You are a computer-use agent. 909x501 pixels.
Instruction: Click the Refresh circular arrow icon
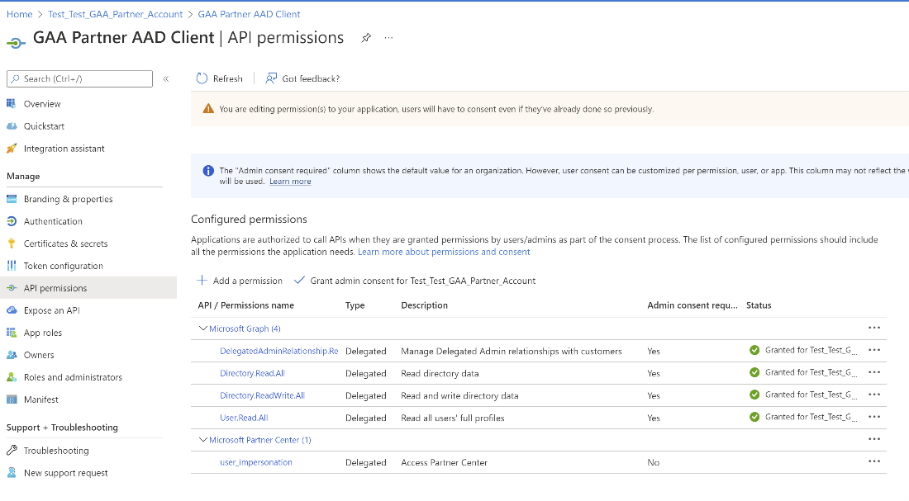[x=202, y=78]
